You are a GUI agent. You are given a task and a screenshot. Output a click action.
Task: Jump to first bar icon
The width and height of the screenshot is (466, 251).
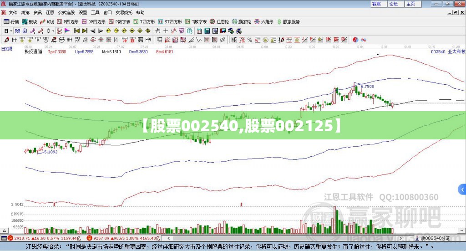[x=77, y=31]
